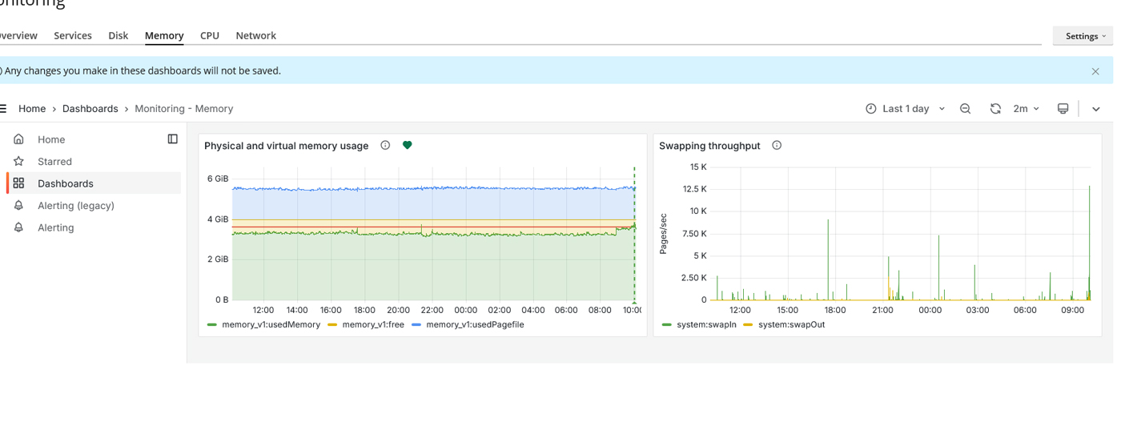
Task: Click info icon beside memory usage title
Action: [x=385, y=146]
